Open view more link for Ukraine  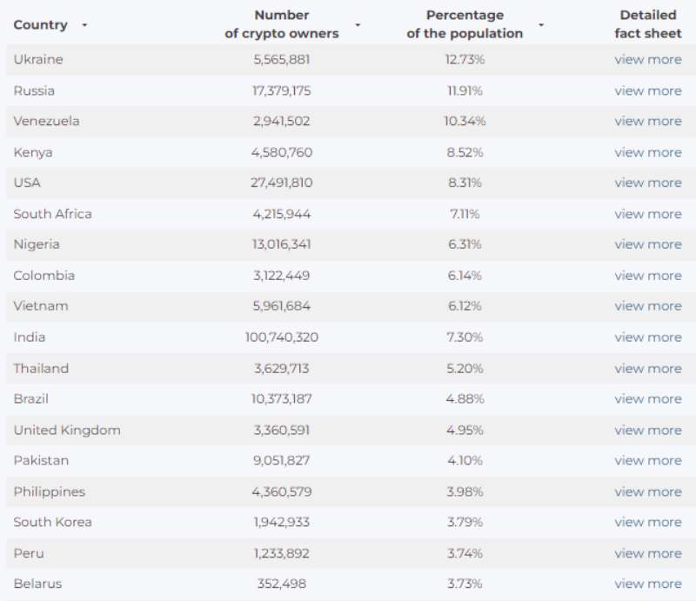[647, 60]
